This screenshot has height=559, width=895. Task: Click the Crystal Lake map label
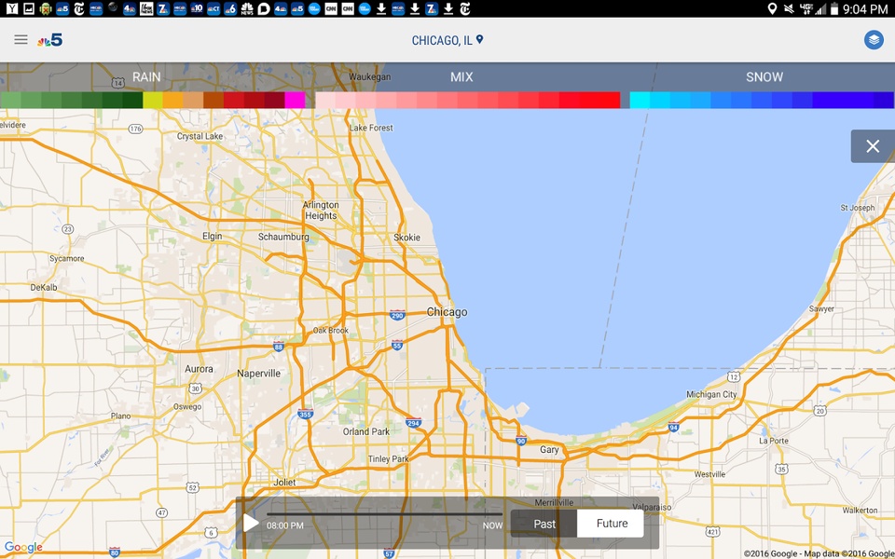[200, 136]
